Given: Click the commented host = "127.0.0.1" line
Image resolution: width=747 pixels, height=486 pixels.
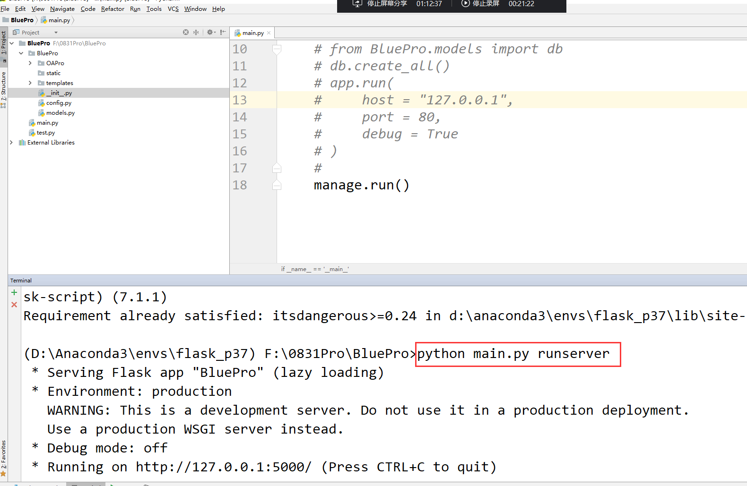Looking at the screenshot, I should tap(414, 100).
